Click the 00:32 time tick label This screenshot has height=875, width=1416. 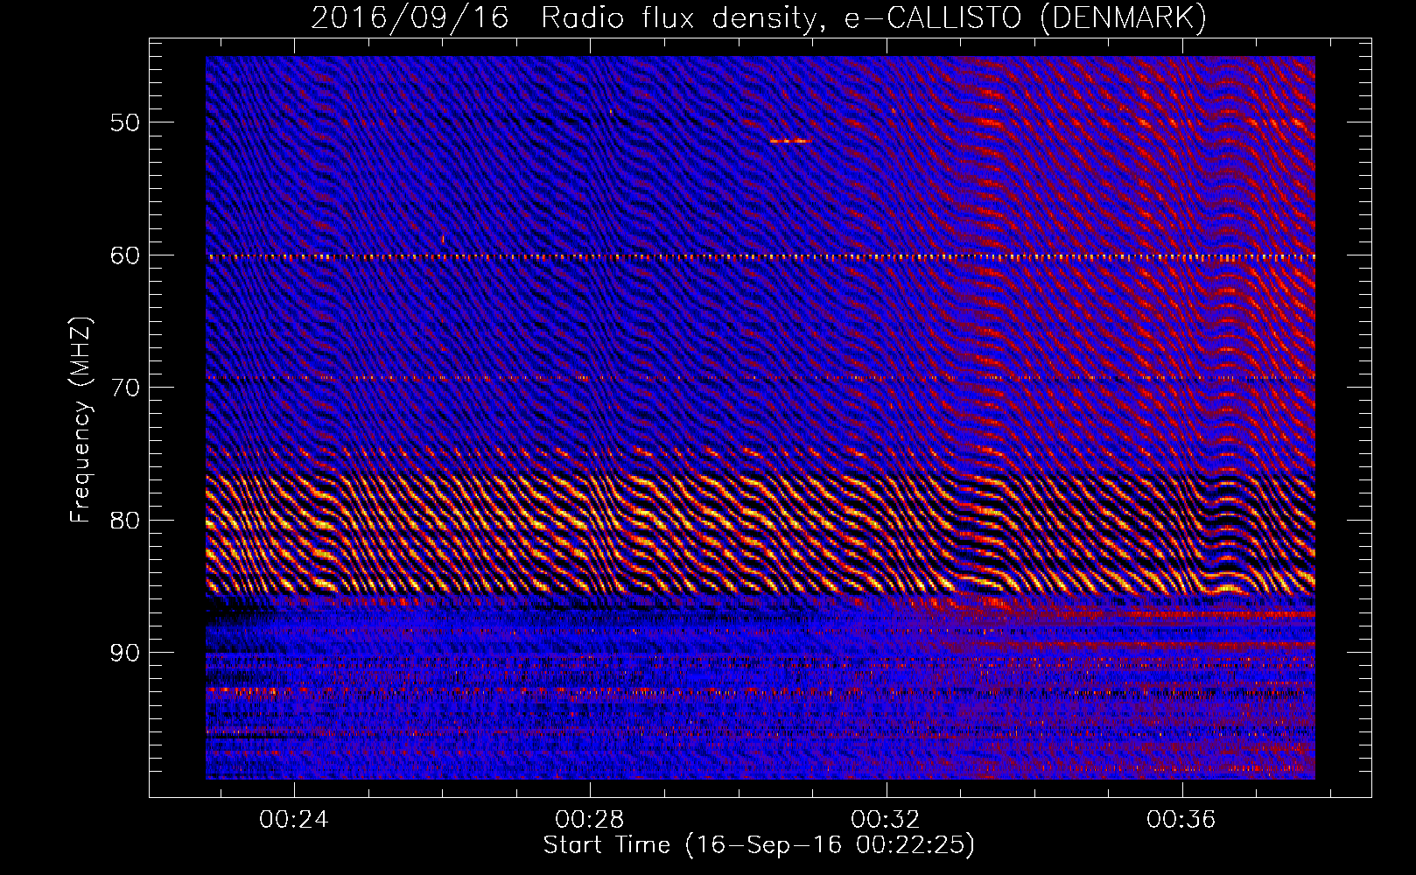click(886, 820)
